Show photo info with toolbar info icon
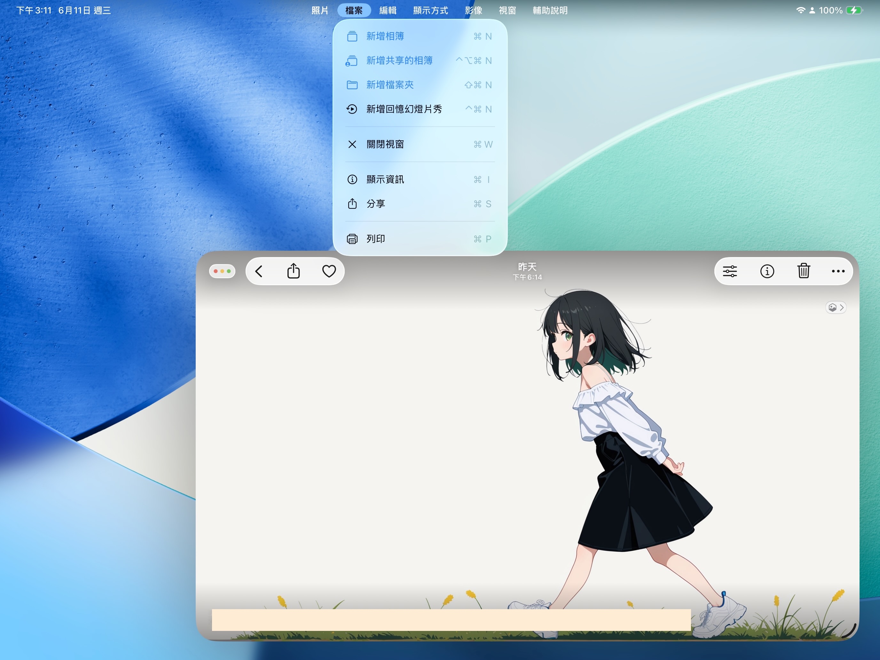The height and width of the screenshot is (660, 880). [767, 271]
